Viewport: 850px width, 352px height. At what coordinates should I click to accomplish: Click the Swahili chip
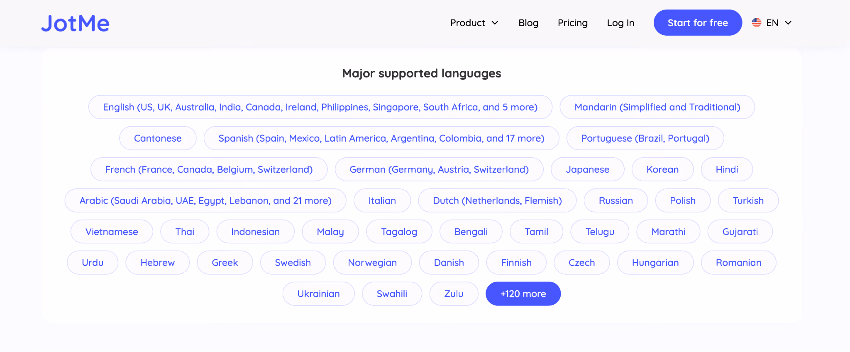tap(392, 294)
